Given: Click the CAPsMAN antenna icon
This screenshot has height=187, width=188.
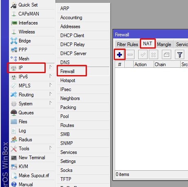Looking at the screenshot, I should click(x=14, y=14).
